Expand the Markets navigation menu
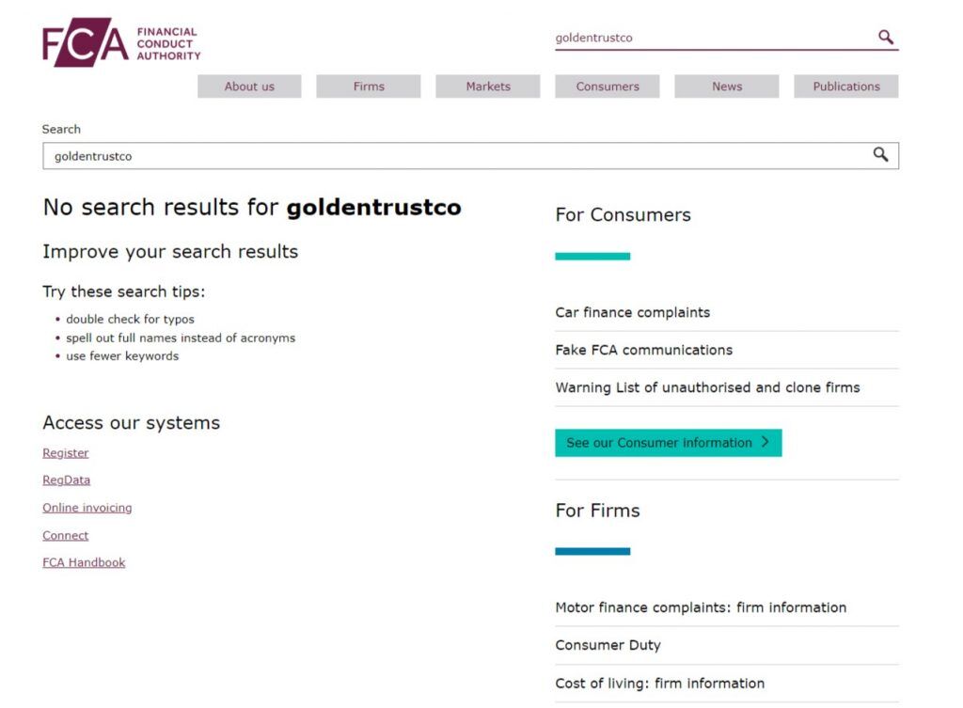This screenshot has width=963, height=708. click(488, 87)
